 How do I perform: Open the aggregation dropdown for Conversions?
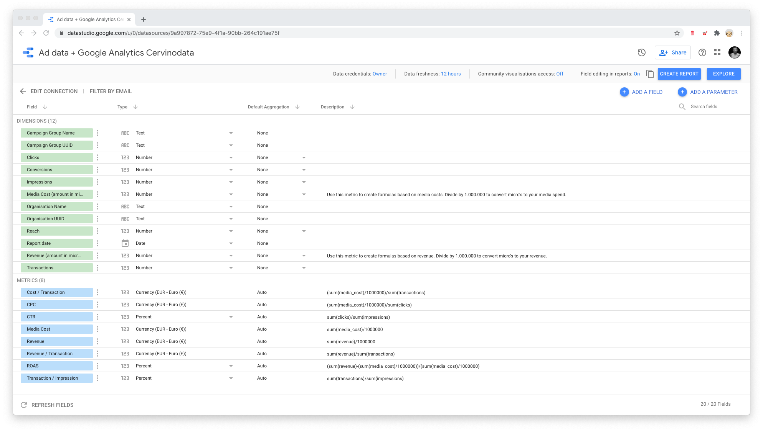click(304, 170)
